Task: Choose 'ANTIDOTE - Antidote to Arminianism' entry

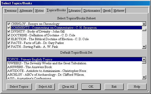Action: (x=74, y=71)
